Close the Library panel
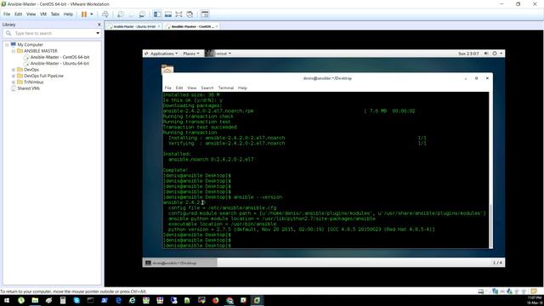The height and width of the screenshot is (306, 544). tap(99, 25)
